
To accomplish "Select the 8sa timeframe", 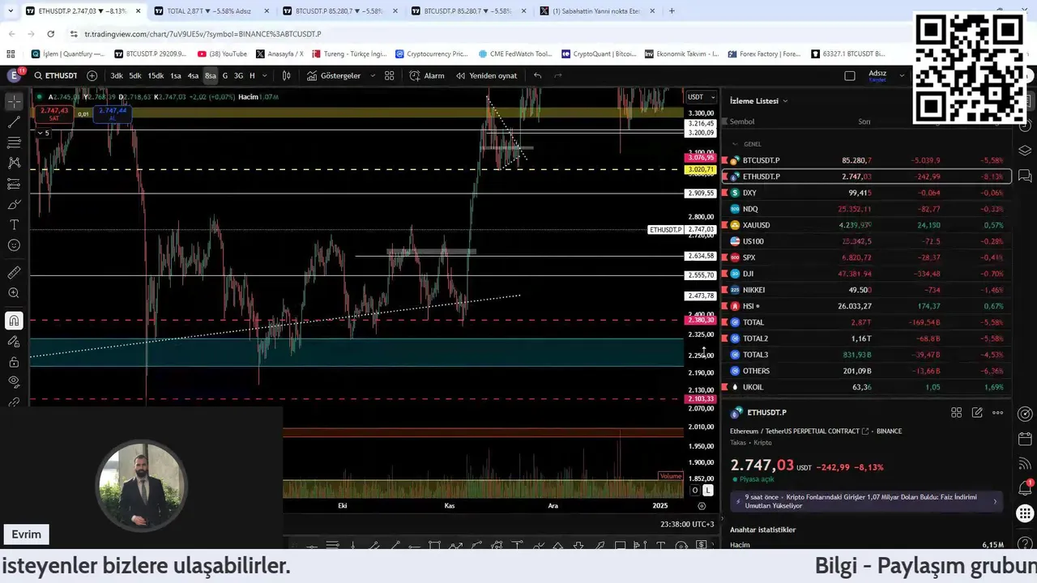I will click(210, 75).
